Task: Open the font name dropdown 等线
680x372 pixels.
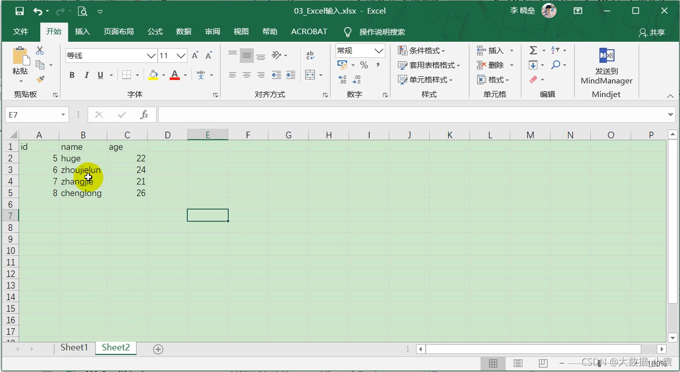Action: (151, 56)
